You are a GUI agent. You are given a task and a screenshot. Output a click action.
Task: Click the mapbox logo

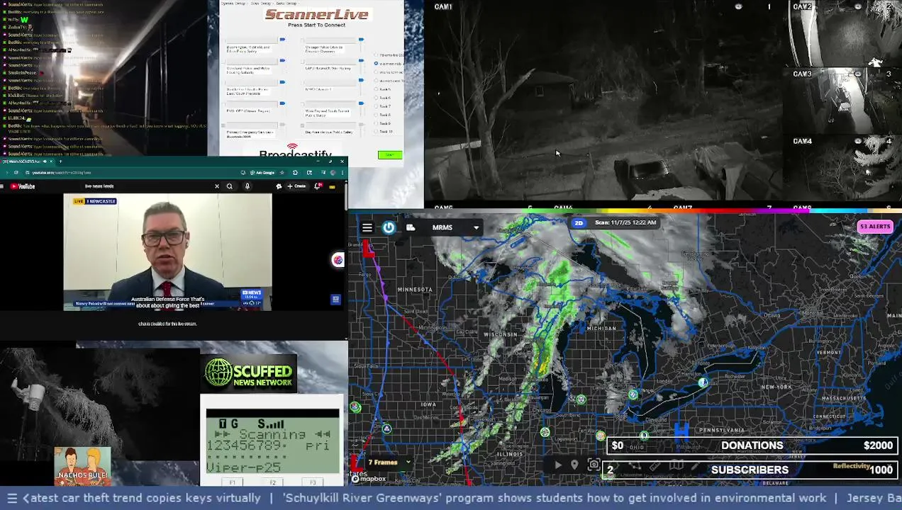pos(369,479)
